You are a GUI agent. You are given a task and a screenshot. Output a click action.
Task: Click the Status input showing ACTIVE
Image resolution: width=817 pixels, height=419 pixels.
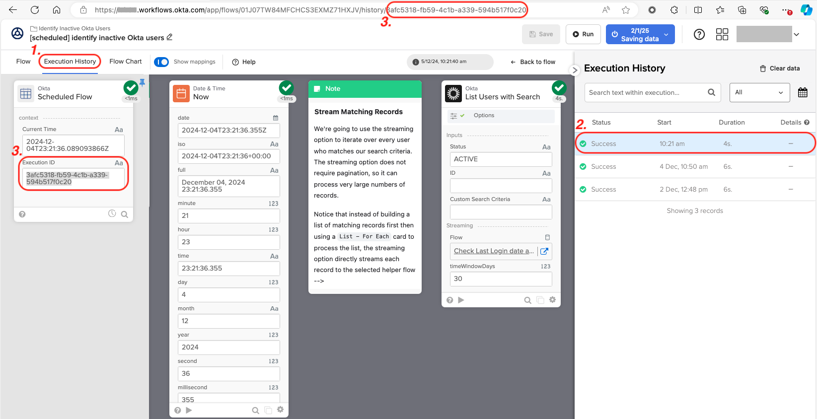(x=501, y=159)
